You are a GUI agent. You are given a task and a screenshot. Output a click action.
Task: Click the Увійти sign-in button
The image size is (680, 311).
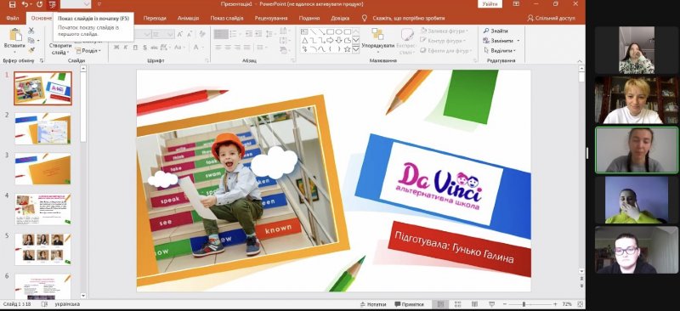tap(490, 4)
